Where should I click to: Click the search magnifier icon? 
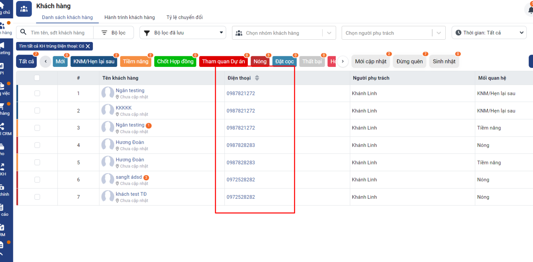(23, 32)
